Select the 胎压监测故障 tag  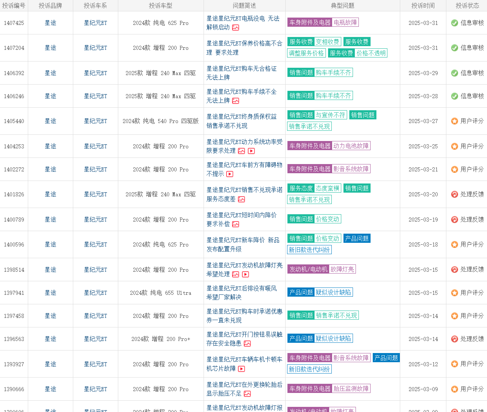(x=351, y=389)
